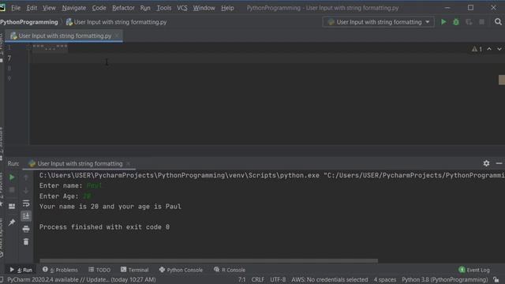
Task: Toggle soft-wrap in Run console
Action: (26, 204)
